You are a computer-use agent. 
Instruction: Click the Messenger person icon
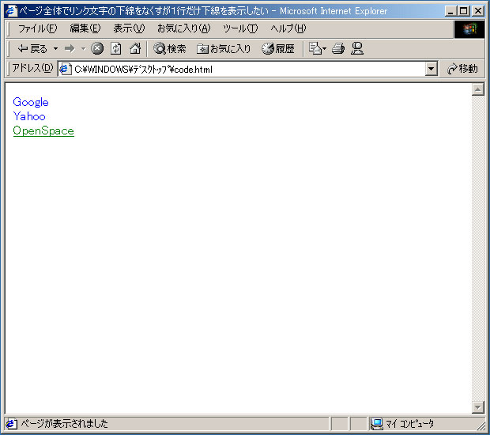[x=357, y=49]
